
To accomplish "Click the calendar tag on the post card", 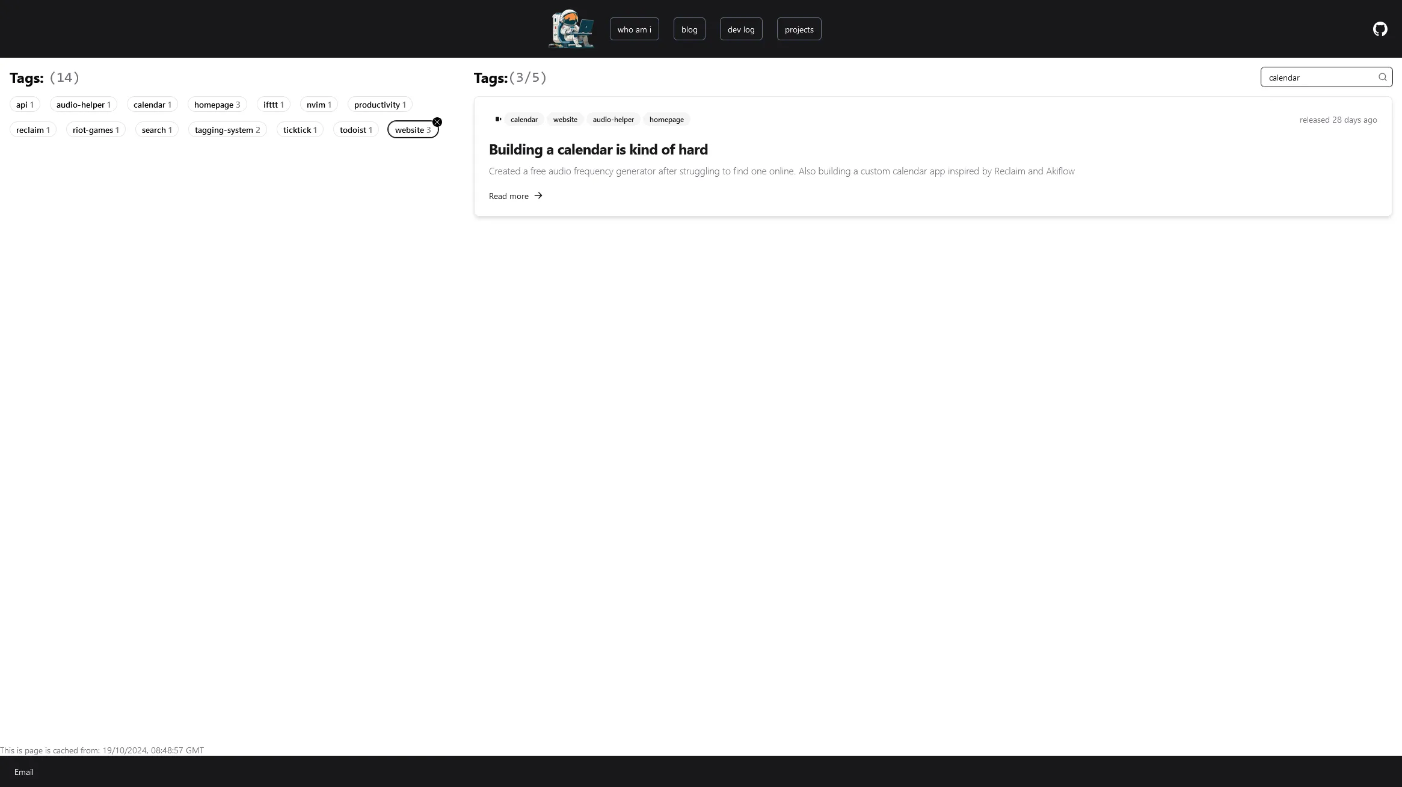I will [524, 120].
